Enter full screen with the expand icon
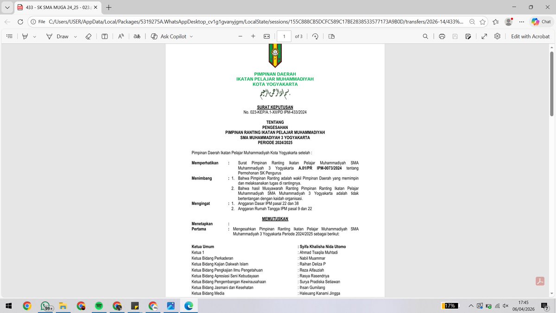 tap(484, 36)
